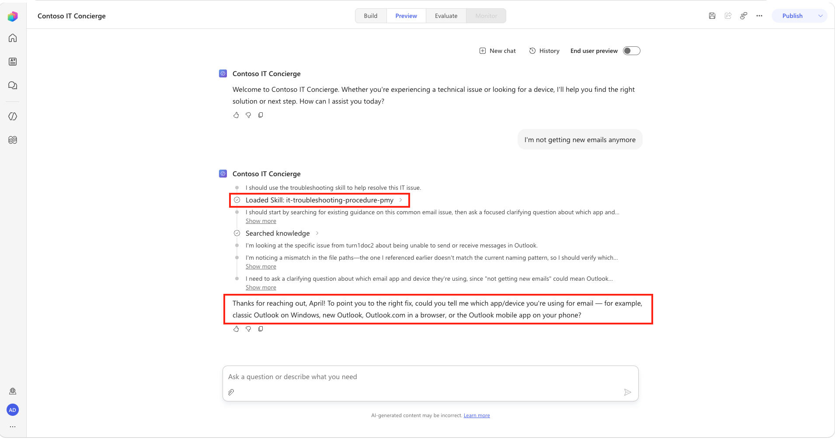Thumbs down the welcome message

click(248, 115)
